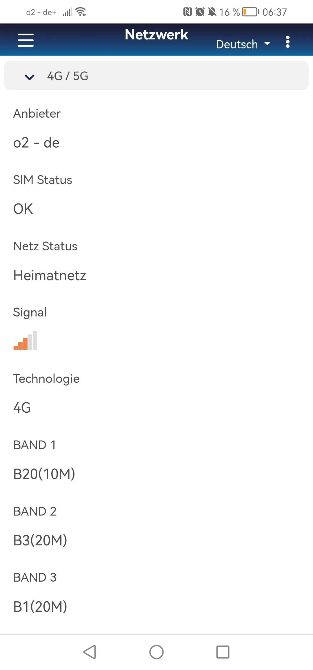Image resolution: width=313 pixels, height=670 pixels.
Task: Open recent apps square button
Action: tap(223, 652)
